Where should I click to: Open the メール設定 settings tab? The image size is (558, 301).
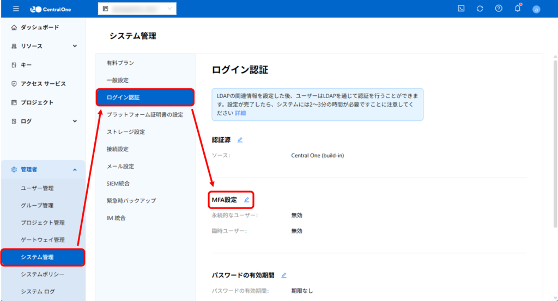point(120,167)
